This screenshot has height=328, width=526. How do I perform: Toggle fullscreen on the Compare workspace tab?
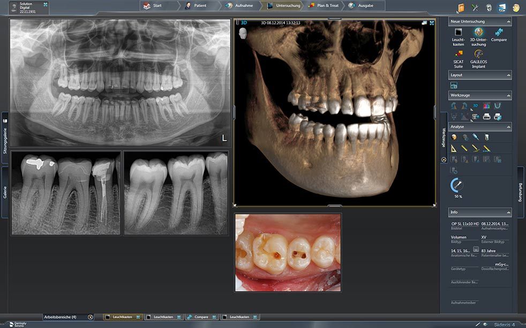[x=214, y=317]
